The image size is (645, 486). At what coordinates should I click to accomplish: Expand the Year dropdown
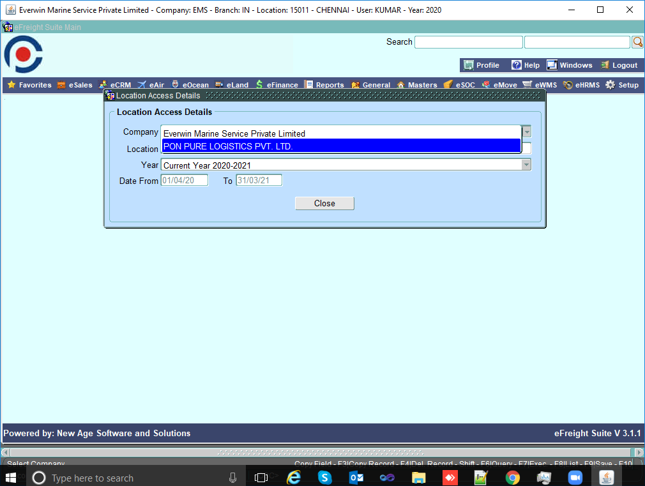click(526, 165)
